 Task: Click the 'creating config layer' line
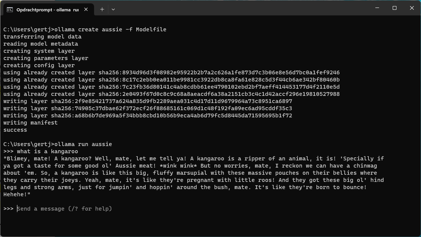[x=39, y=65]
